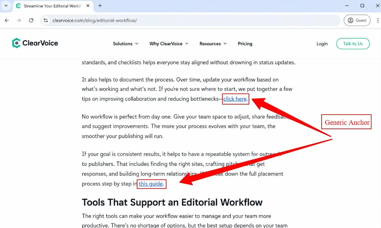Expand the Solutions menu

click(126, 44)
